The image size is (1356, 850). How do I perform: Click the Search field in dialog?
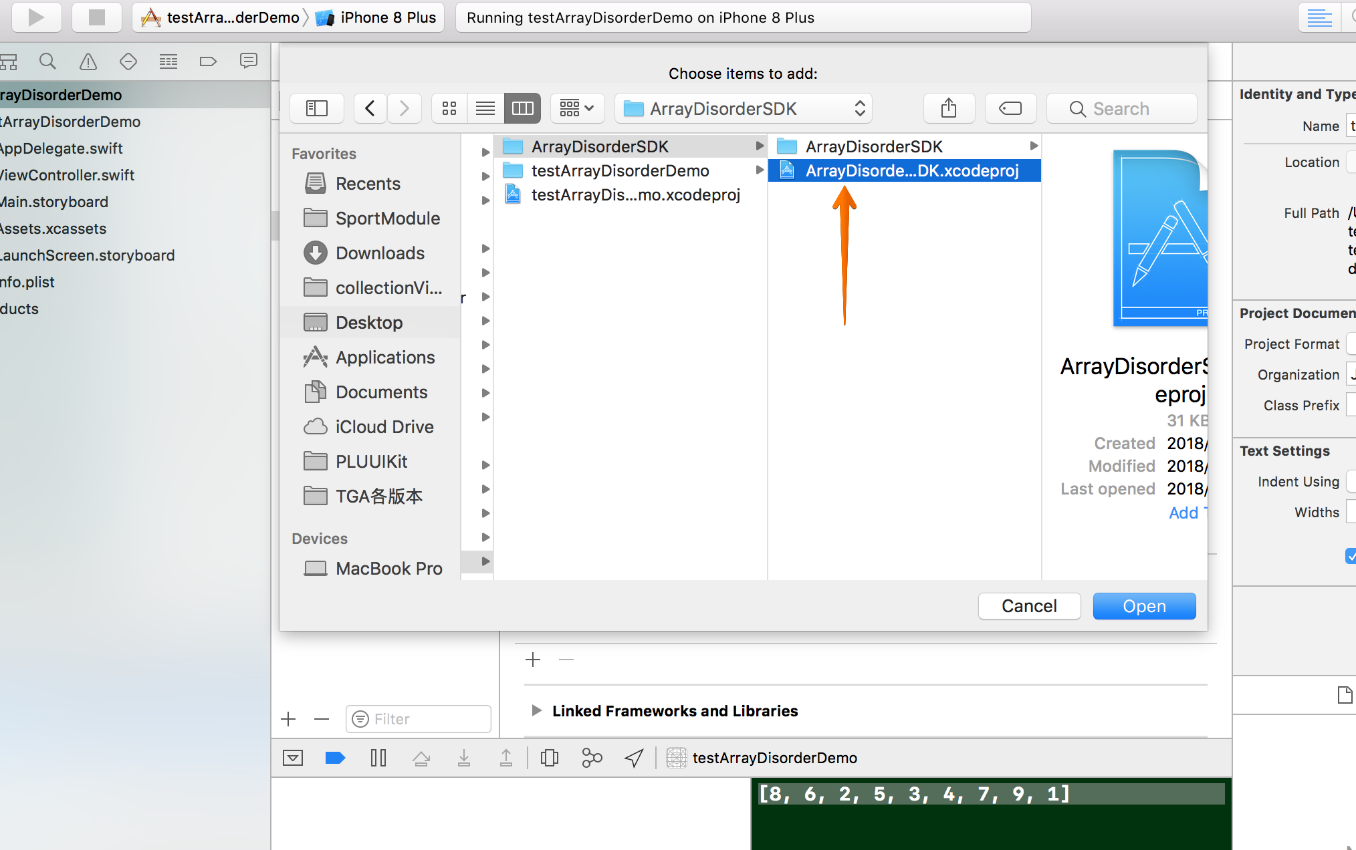coord(1122,108)
